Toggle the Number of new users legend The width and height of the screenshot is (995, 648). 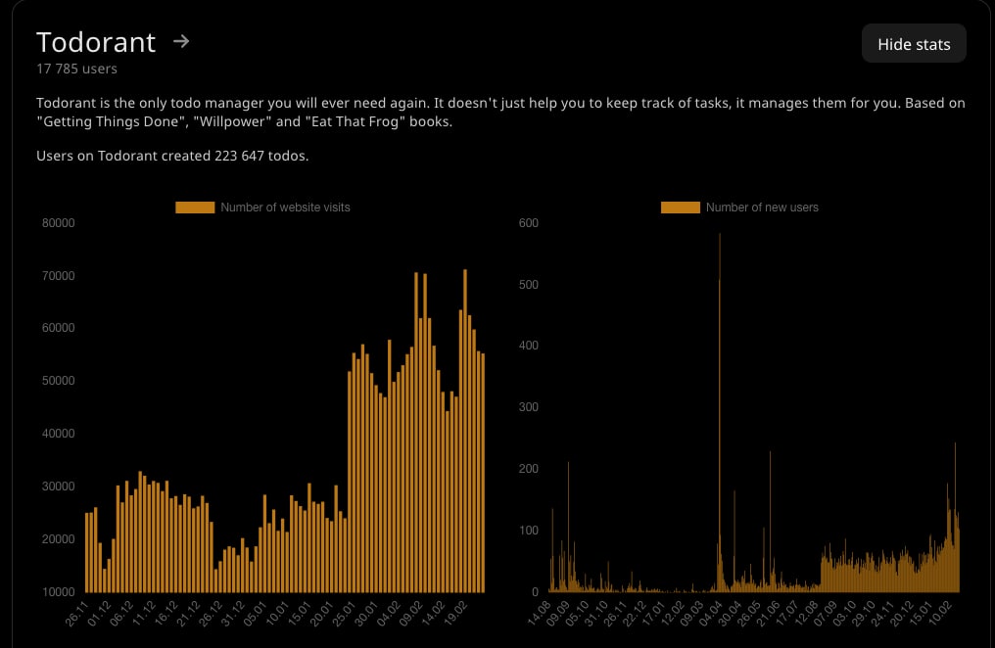pos(739,208)
